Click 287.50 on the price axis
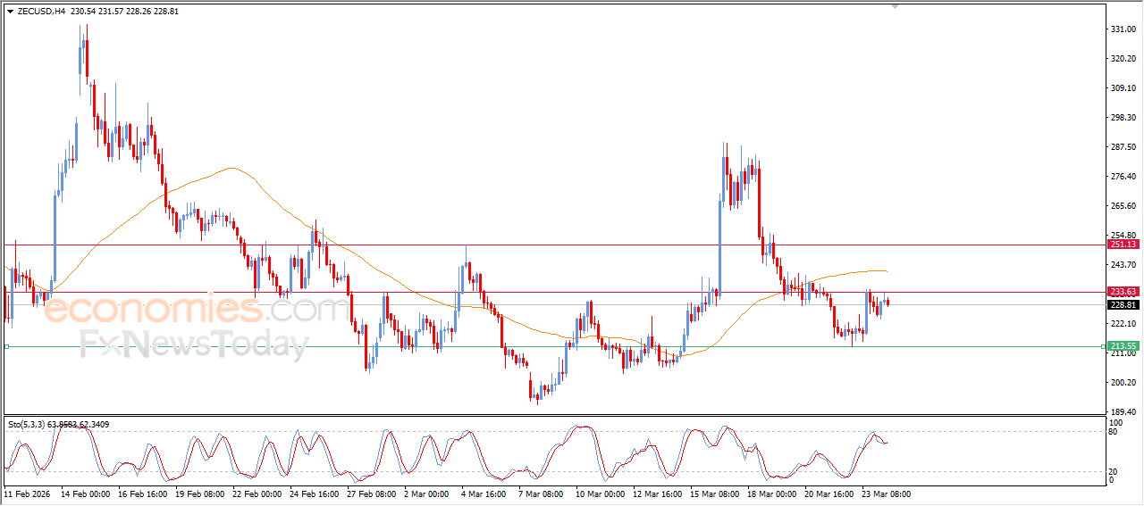Image resolution: width=1144 pixels, height=506 pixels. tap(1123, 147)
